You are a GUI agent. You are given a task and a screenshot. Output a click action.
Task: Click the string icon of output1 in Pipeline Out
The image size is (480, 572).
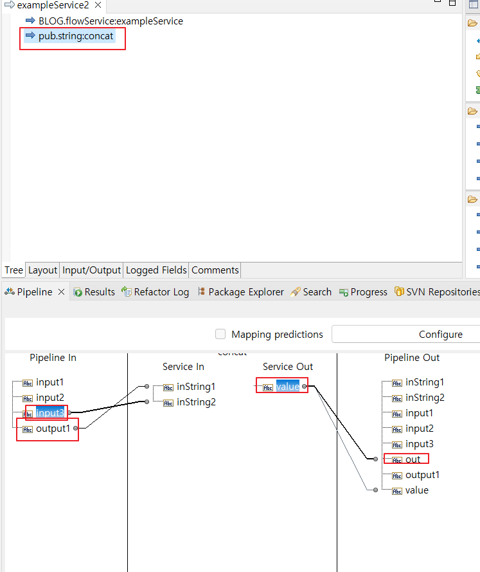397,475
